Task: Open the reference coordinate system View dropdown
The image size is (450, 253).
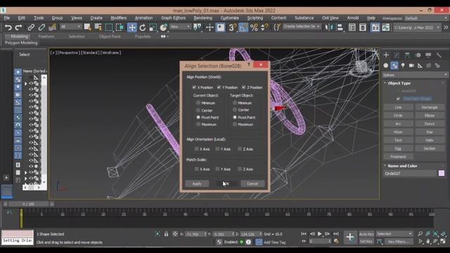Action: pyautogui.click(x=180, y=27)
